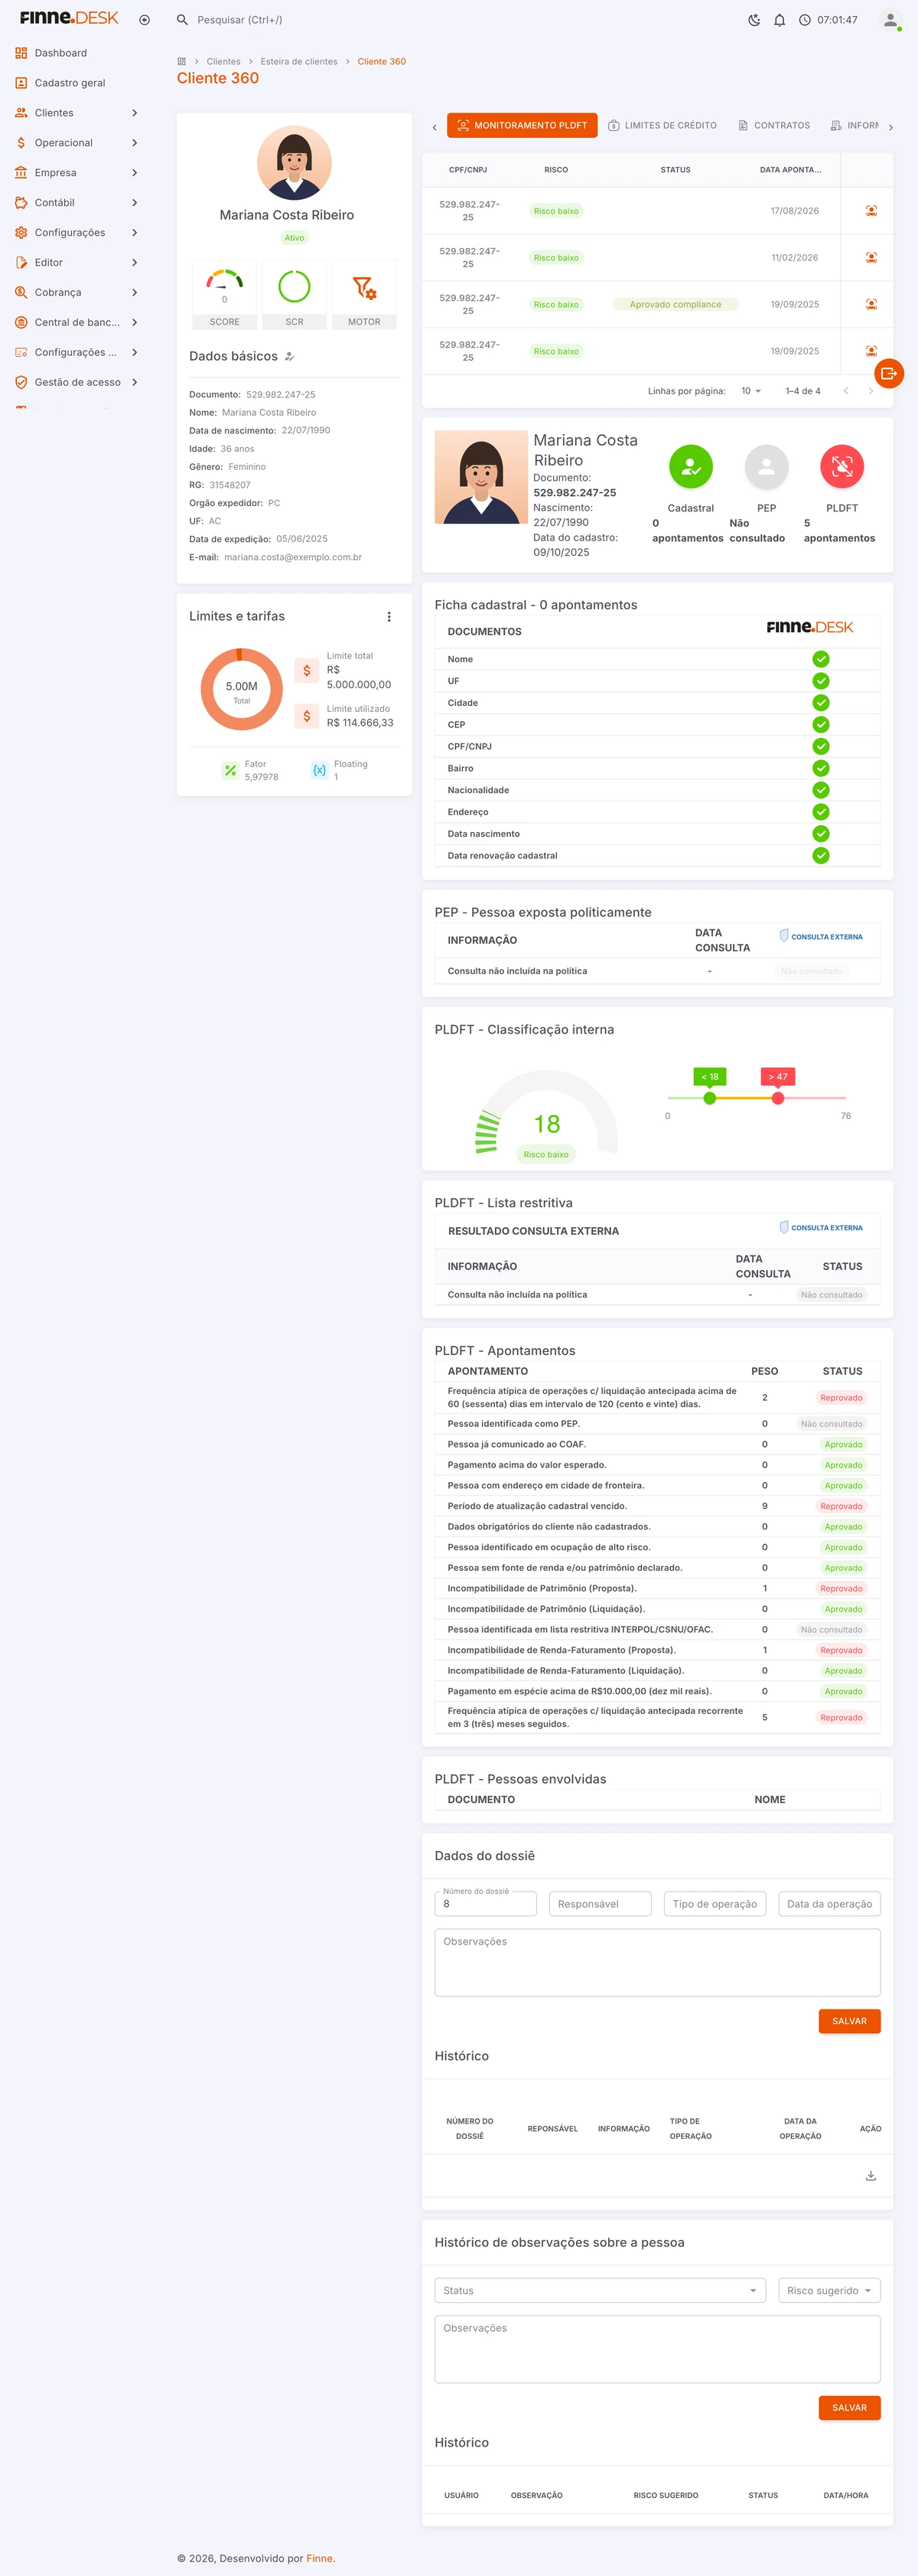Expand the Clientes menu in the sidebar
The width and height of the screenshot is (918, 2576).
(77, 113)
